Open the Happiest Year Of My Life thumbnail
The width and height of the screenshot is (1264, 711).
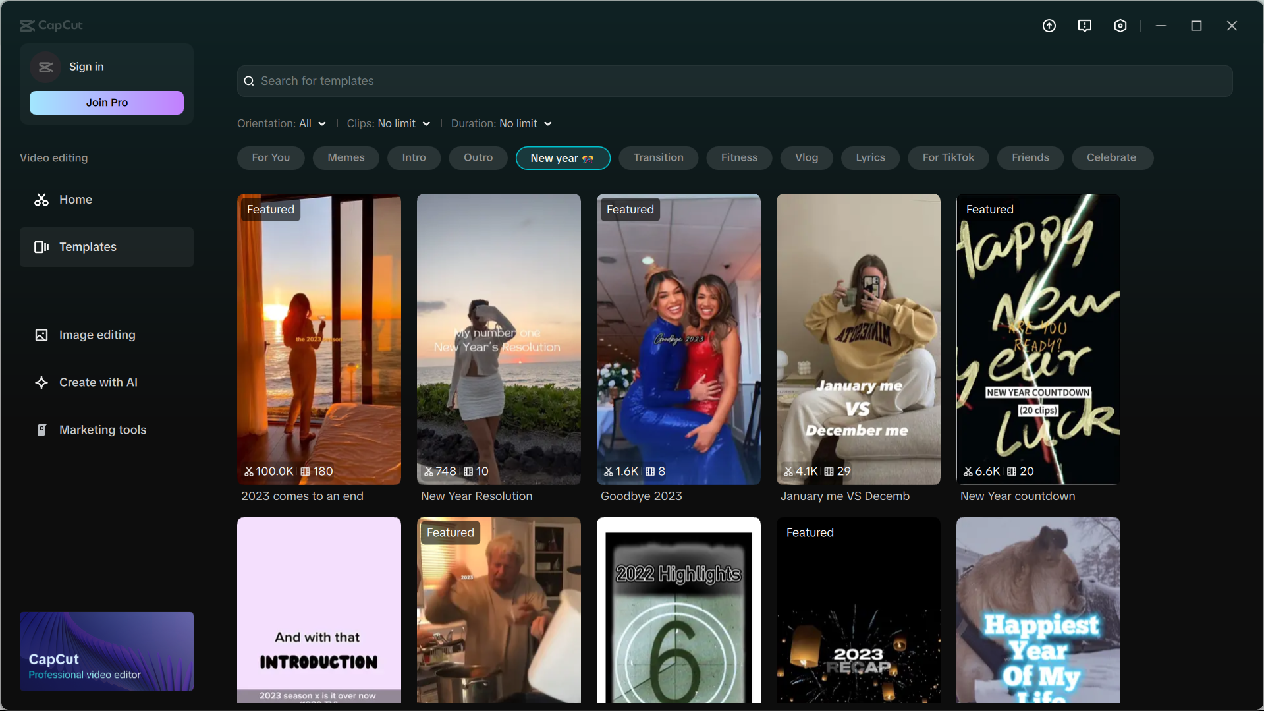pyautogui.click(x=1038, y=610)
